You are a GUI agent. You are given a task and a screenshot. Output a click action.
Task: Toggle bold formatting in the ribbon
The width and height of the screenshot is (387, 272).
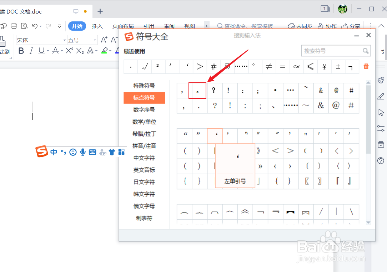click(21, 51)
